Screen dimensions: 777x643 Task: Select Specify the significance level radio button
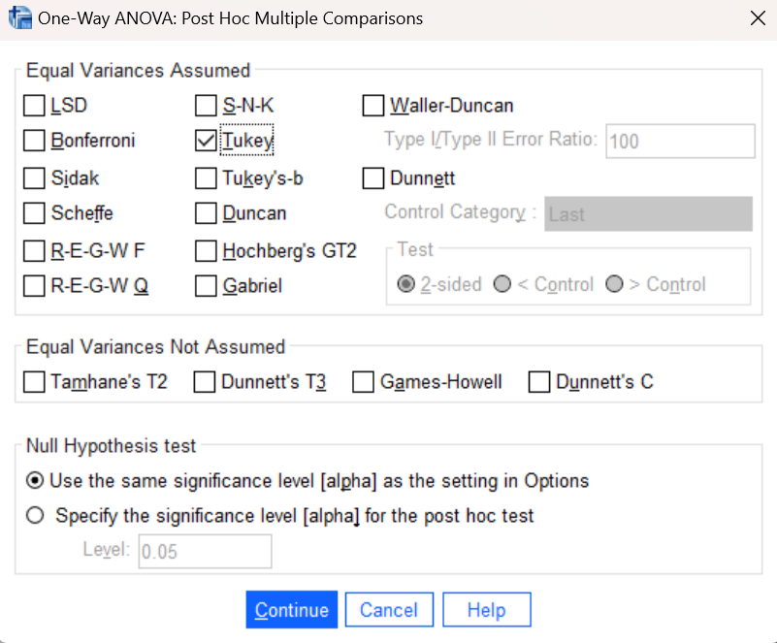tap(36, 516)
